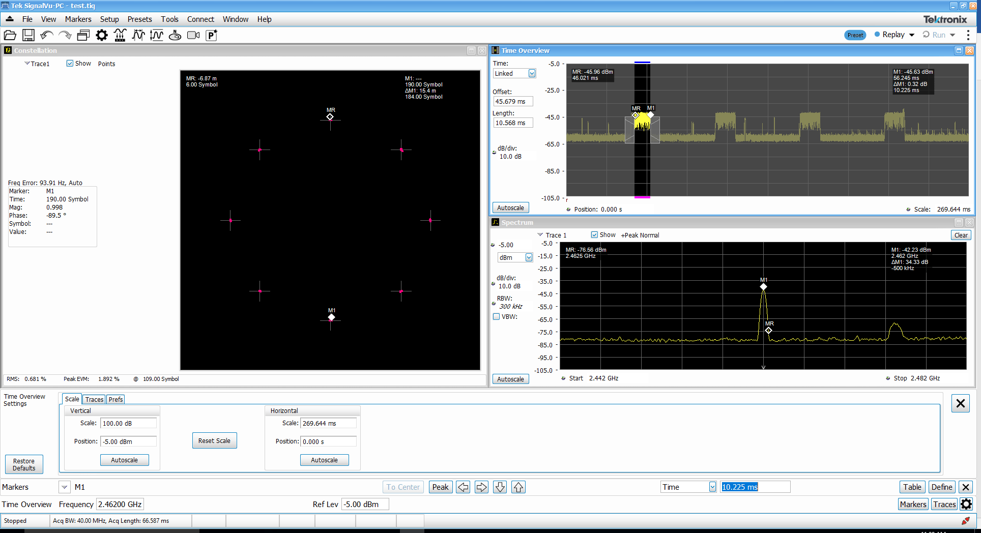Click the Clear button in Spectrum panel
Viewport: 981px width, 533px height.
961,235
